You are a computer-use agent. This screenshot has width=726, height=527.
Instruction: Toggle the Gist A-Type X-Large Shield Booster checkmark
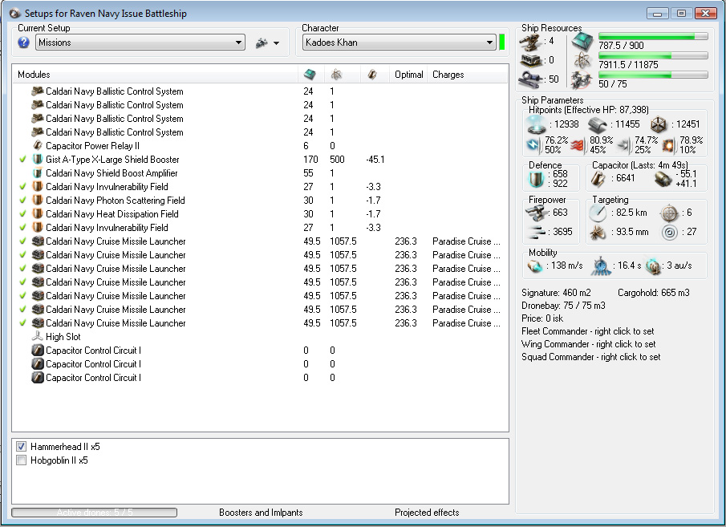point(22,160)
